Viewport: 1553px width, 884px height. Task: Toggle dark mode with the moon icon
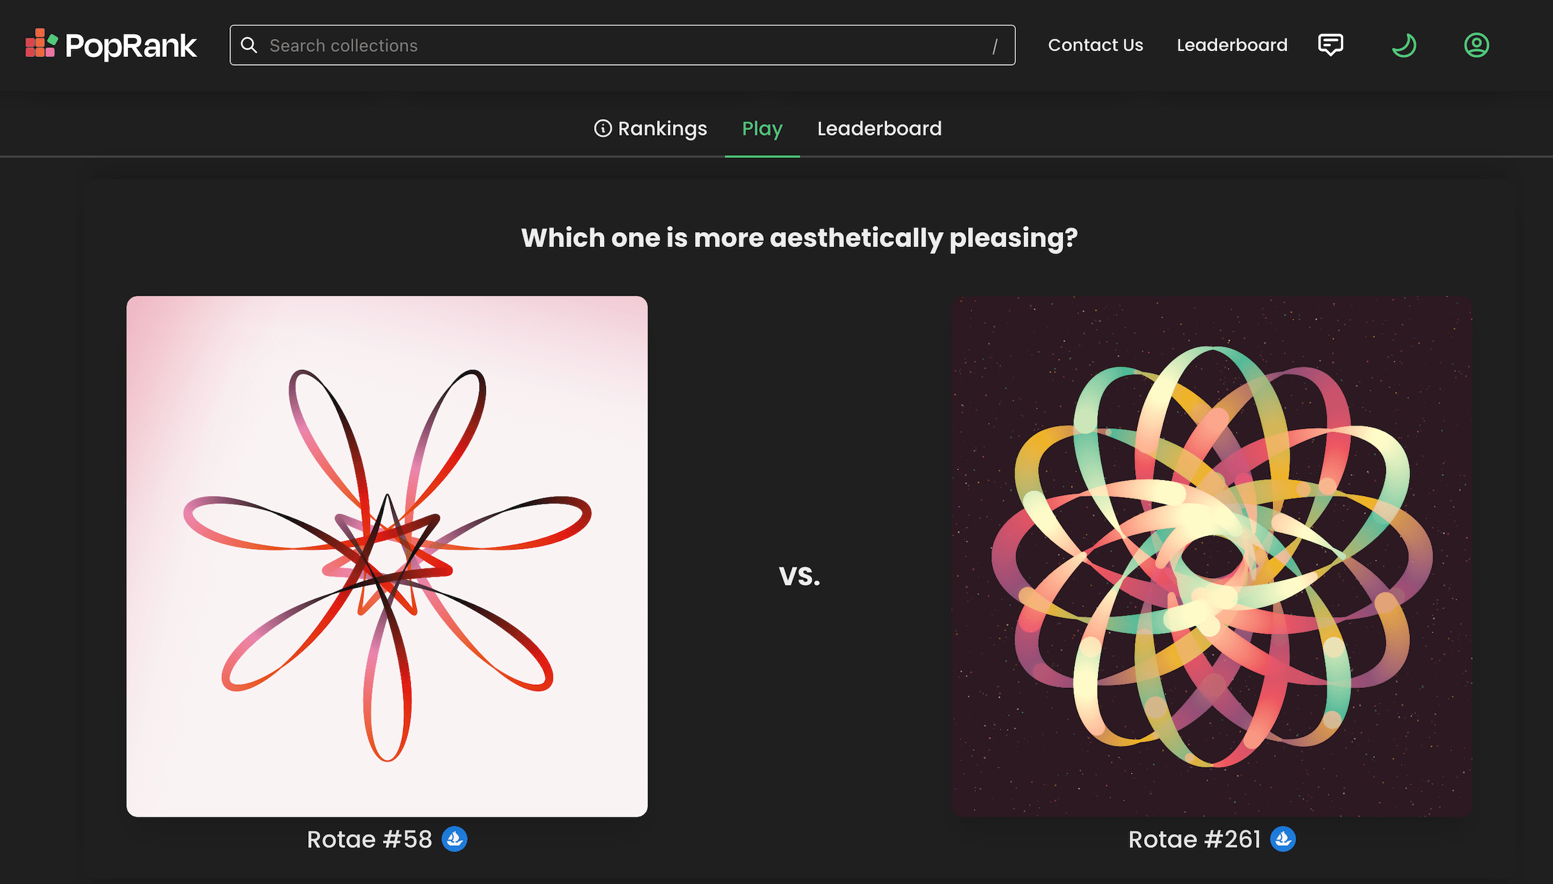tap(1404, 45)
